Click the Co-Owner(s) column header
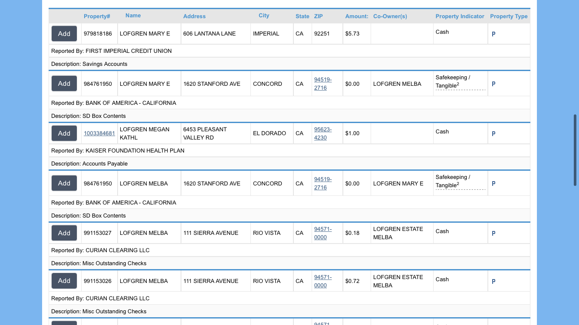Image resolution: width=579 pixels, height=325 pixels. tap(390, 16)
